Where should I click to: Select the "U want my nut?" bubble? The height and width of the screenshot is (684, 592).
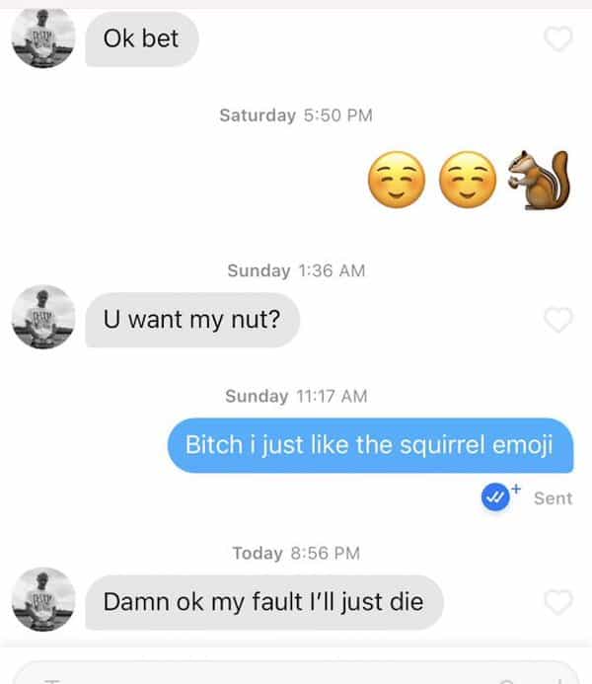point(192,320)
